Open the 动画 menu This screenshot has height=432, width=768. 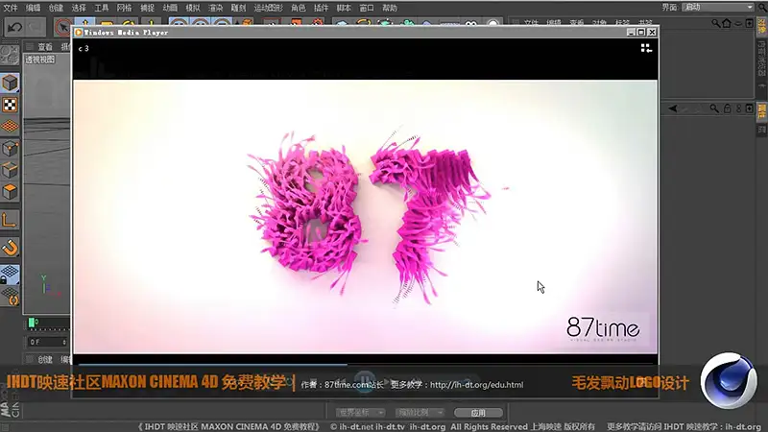(170, 8)
